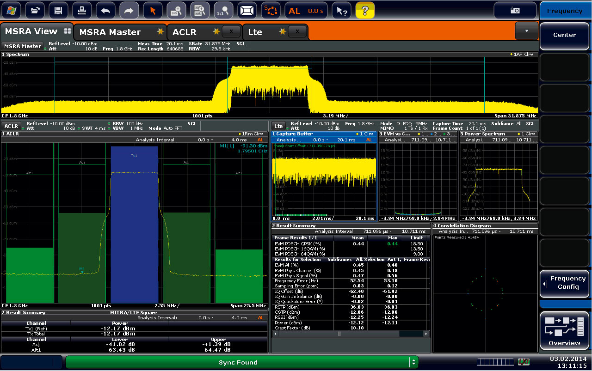Expand the channel tab list dropdown arrow
The width and height of the screenshot is (592, 371).
click(x=526, y=31)
